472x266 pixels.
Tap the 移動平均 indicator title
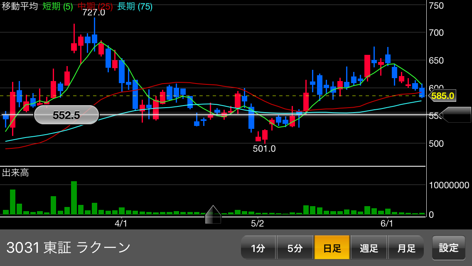tap(20, 7)
